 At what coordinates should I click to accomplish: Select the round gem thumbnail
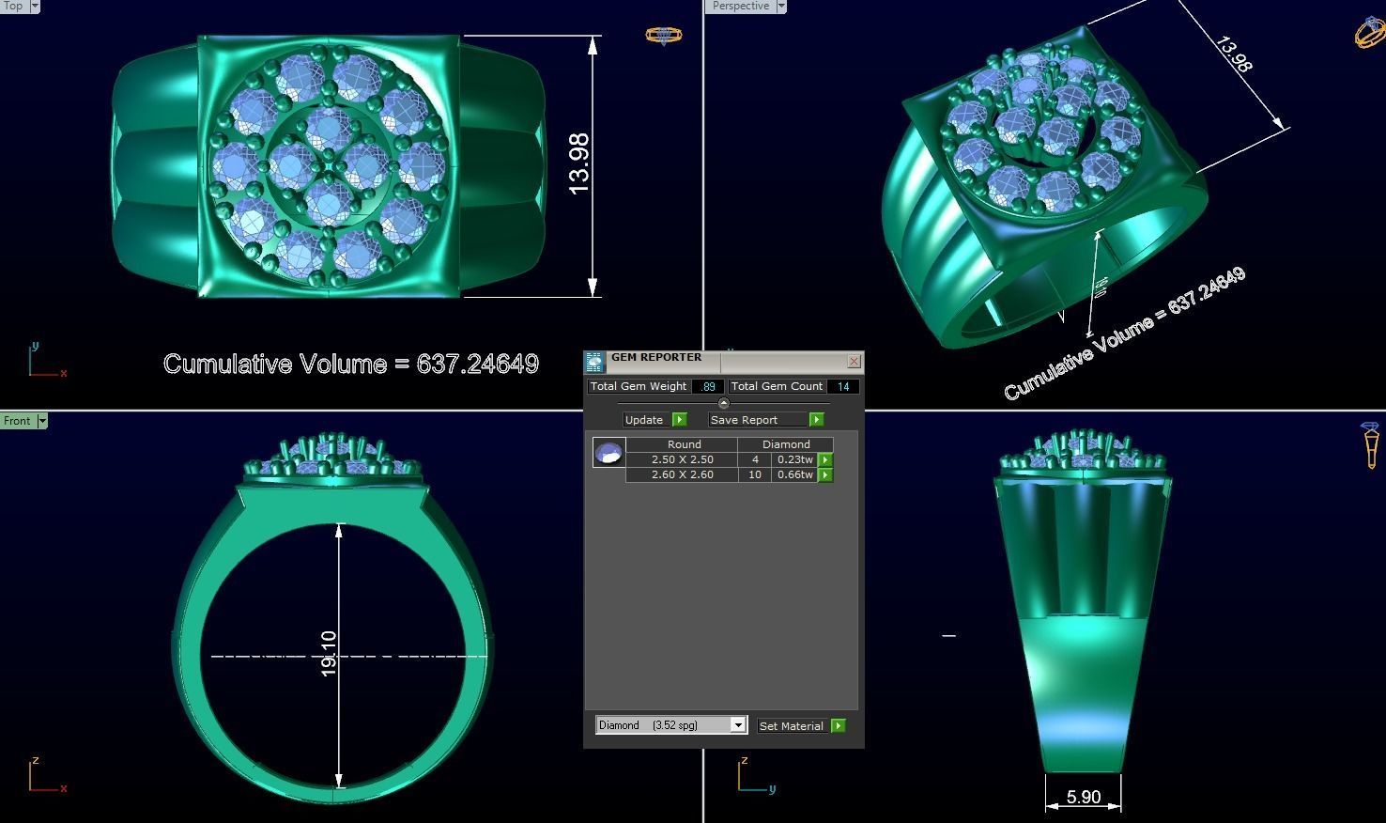[608, 453]
